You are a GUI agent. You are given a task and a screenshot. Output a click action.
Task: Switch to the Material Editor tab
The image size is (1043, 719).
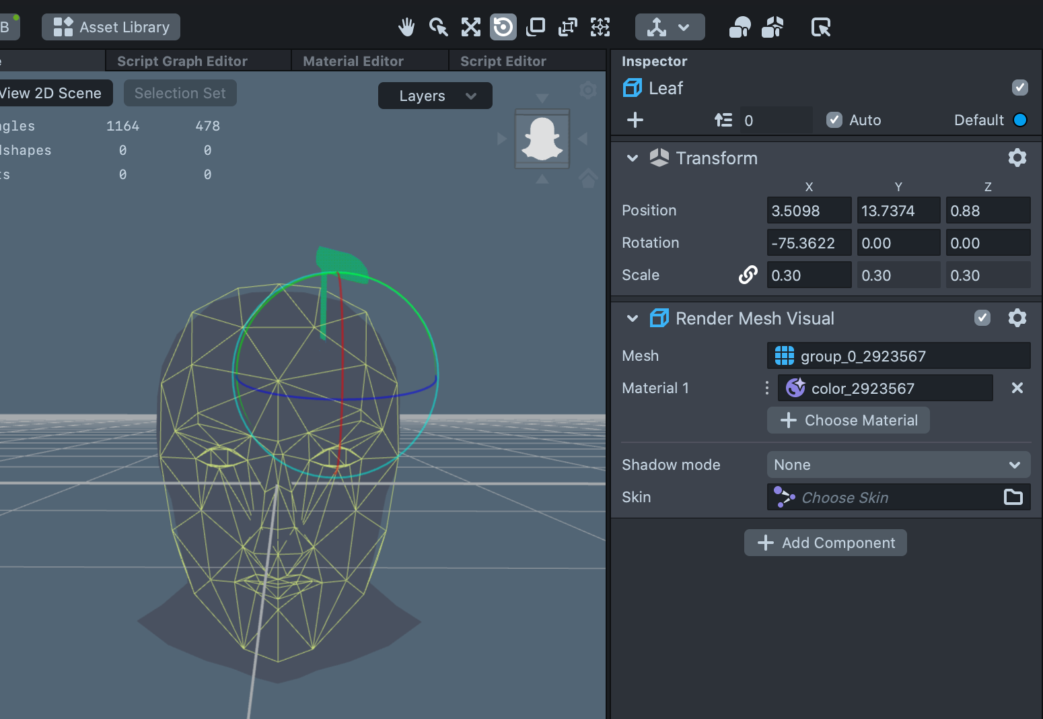[353, 61]
